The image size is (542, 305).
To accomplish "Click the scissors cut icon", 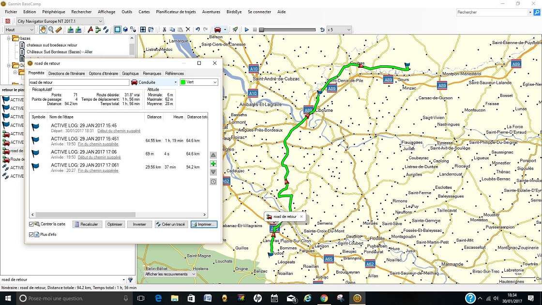I will click(165, 30).
